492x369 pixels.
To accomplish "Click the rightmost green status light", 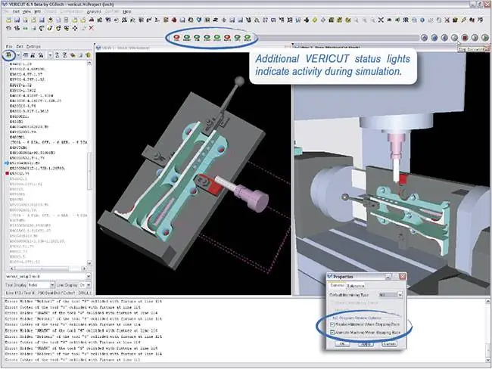I will pyautogui.click(x=248, y=38).
